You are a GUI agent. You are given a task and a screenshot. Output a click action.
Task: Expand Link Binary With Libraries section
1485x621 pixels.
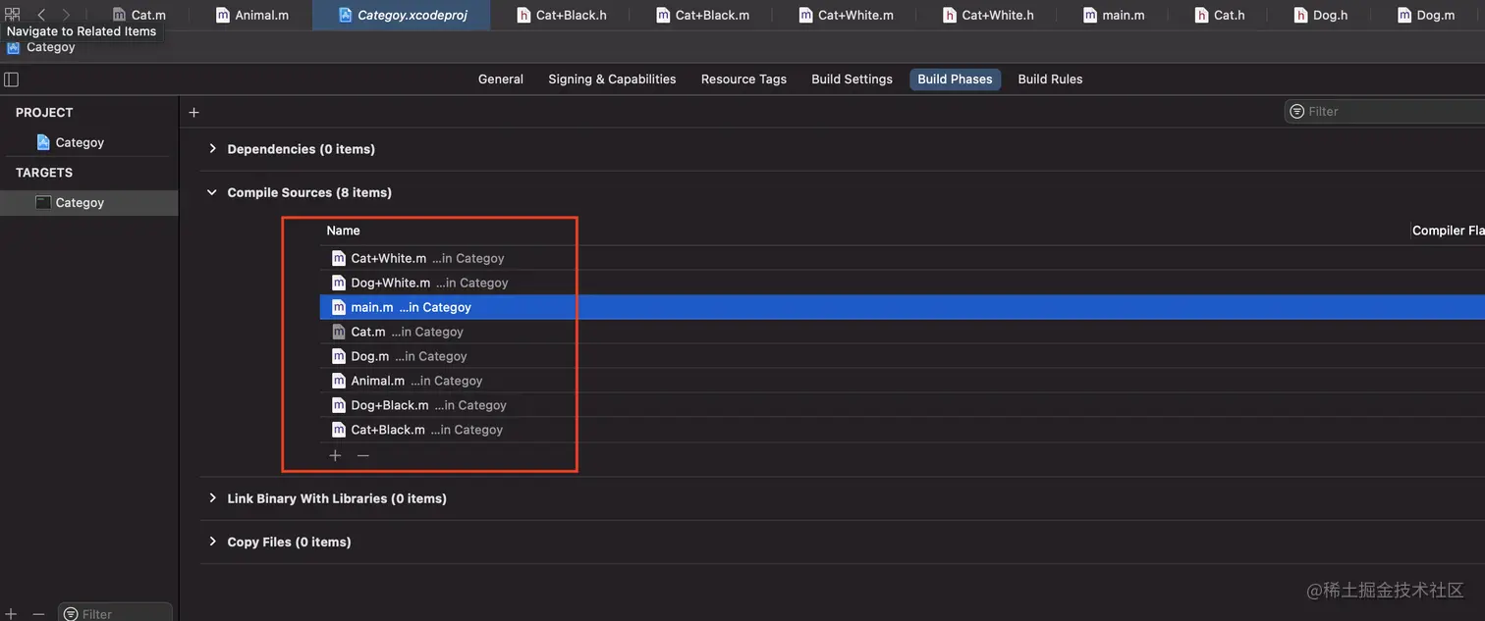coord(212,498)
